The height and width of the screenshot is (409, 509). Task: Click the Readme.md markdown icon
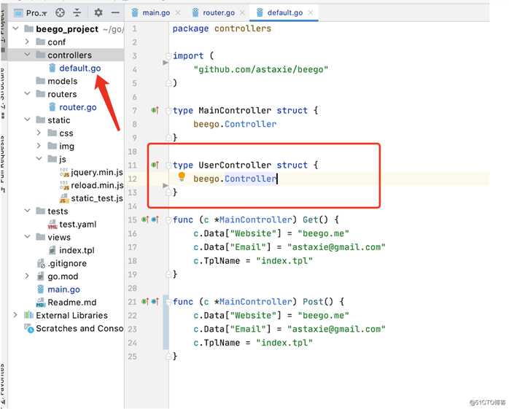tap(40, 303)
